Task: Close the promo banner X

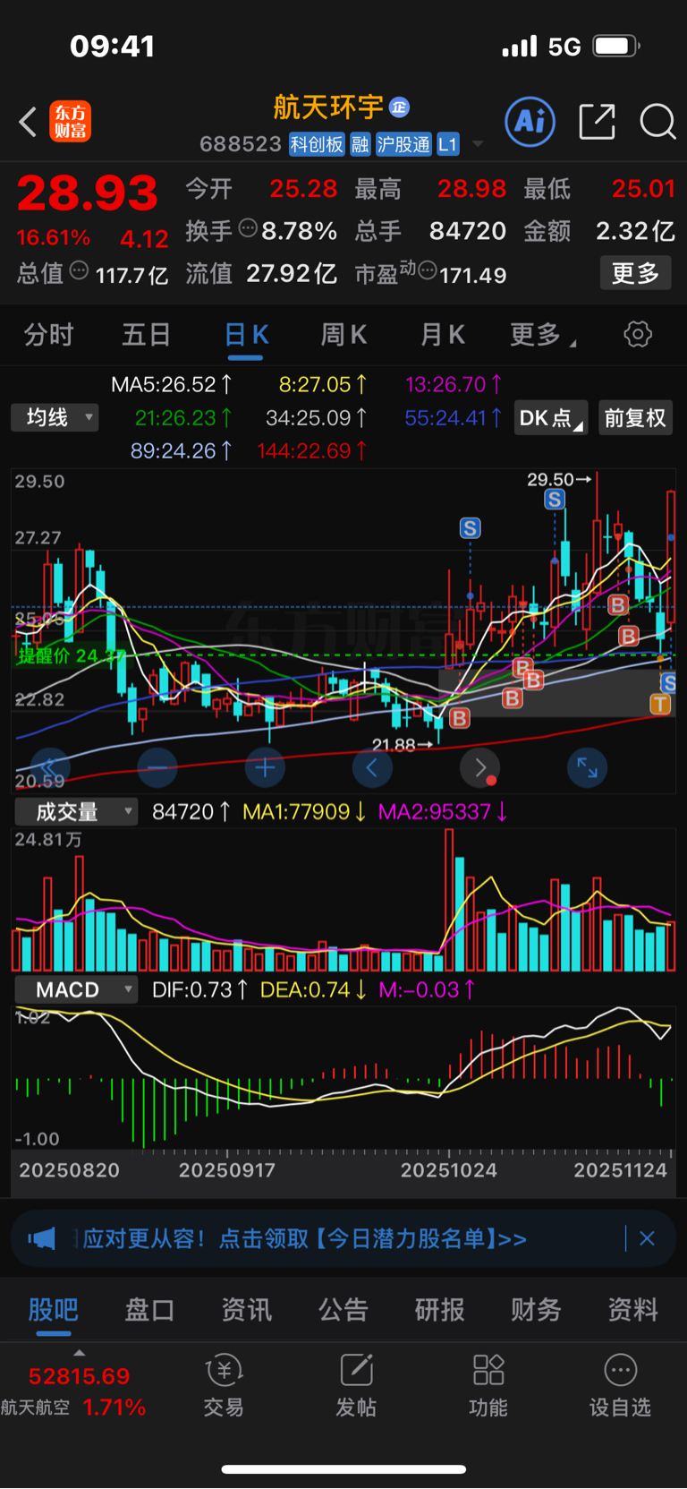Action: coord(647,1239)
